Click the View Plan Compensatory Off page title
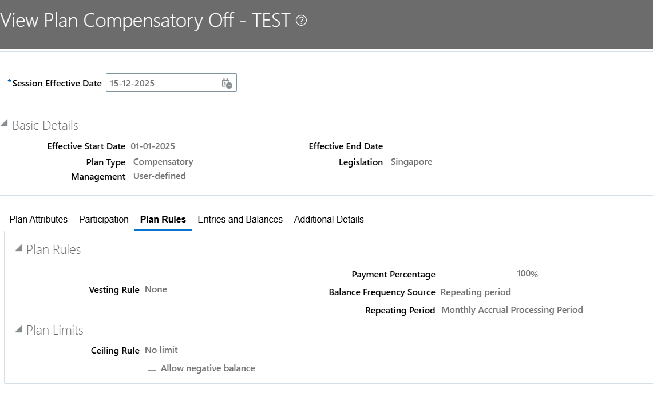The height and width of the screenshot is (405, 653). click(145, 21)
